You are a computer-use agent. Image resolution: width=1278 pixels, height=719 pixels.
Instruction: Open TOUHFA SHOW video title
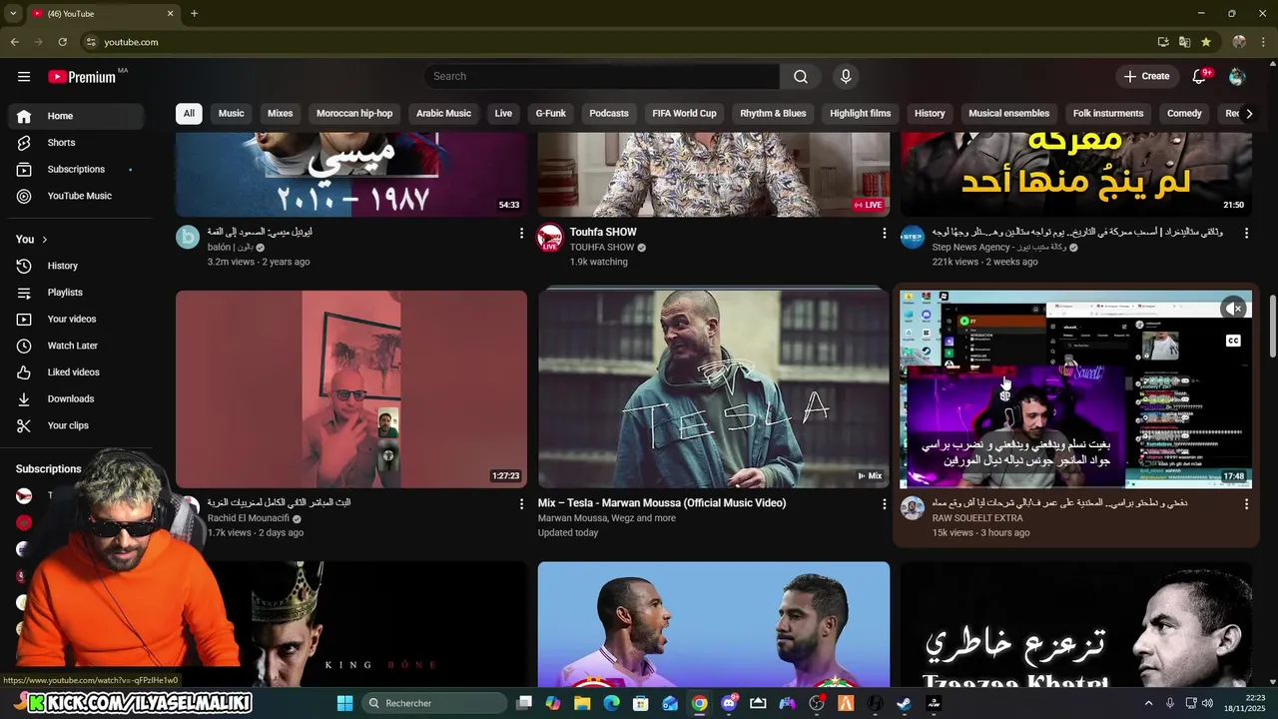[x=603, y=233]
